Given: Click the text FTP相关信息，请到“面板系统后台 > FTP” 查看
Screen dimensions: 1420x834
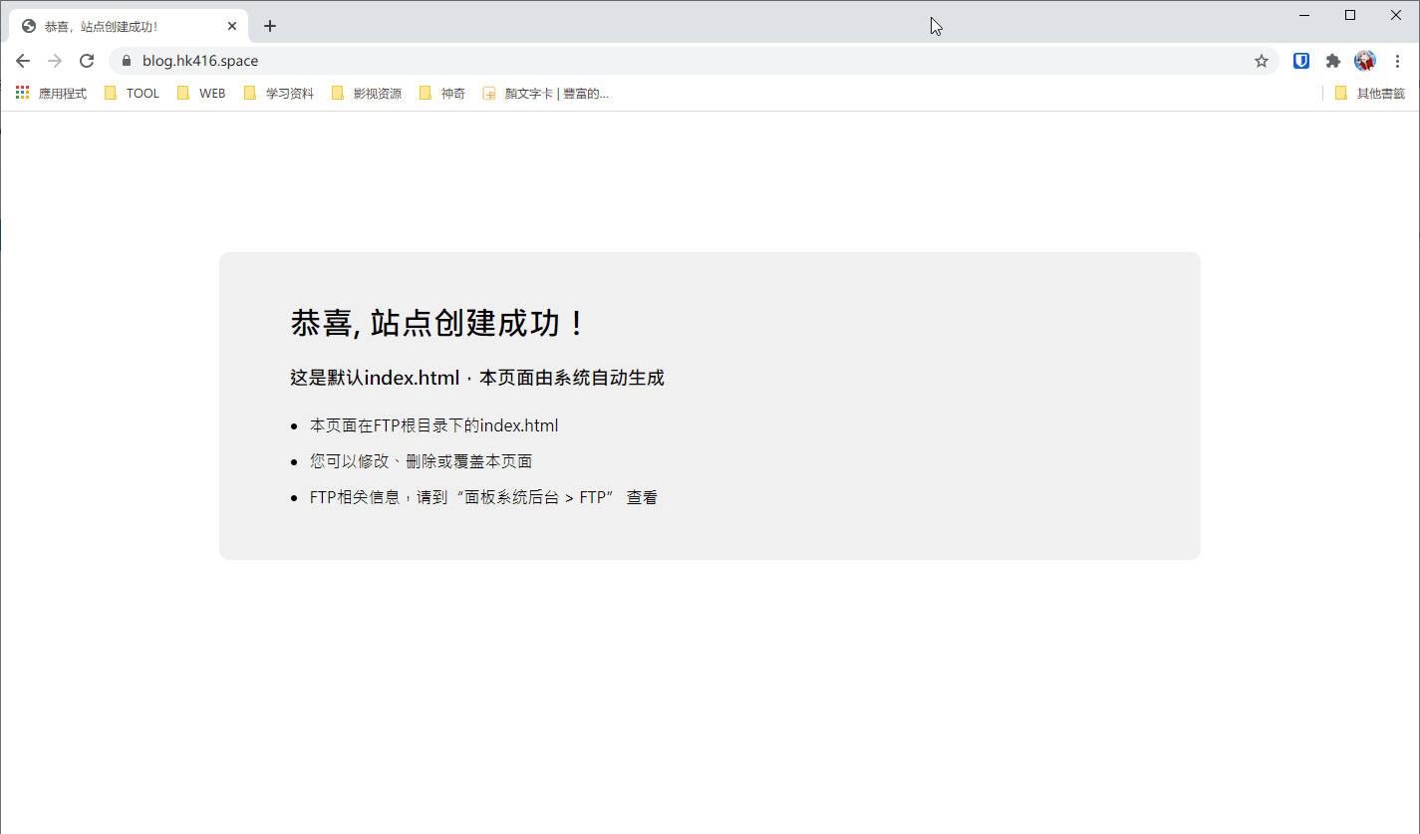Looking at the screenshot, I should point(483,497).
